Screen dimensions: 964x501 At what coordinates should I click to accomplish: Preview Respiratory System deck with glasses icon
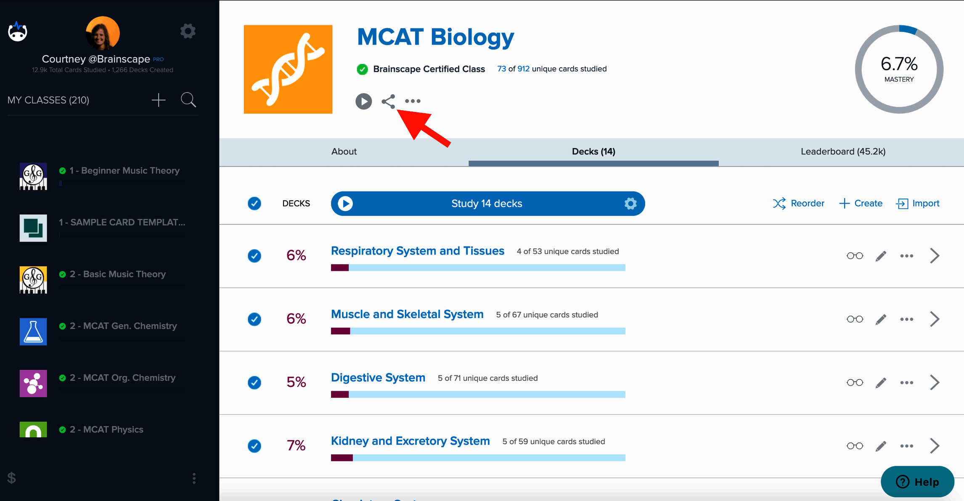pyautogui.click(x=855, y=256)
